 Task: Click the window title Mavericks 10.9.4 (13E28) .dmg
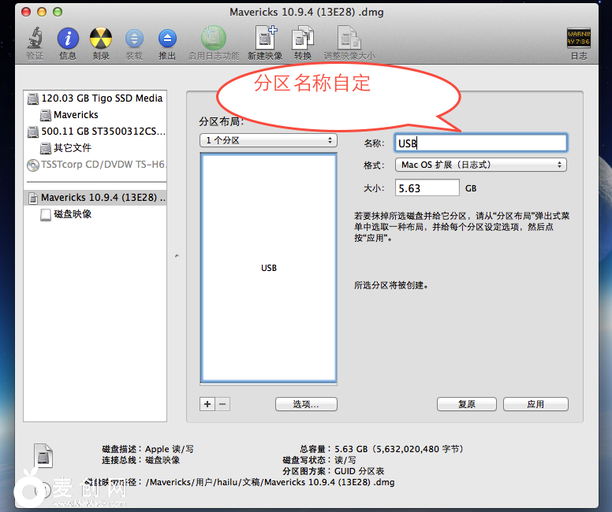[x=306, y=12]
